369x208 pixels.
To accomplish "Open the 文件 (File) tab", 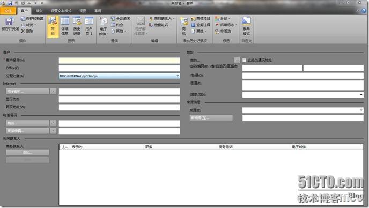I will point(8,11).
